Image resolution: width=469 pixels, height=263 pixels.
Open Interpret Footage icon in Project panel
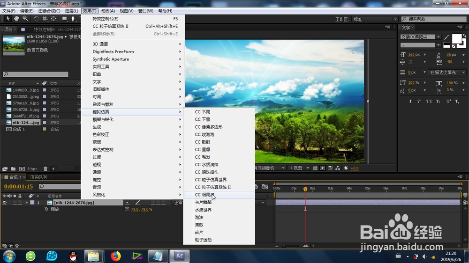click(x=5, y=168)
